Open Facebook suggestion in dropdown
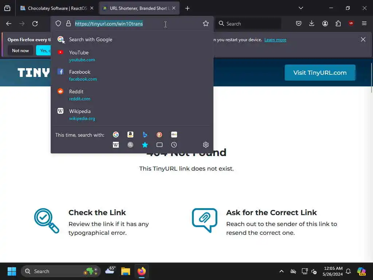The height and width of the screenshot is (280, 373). [x=132, y=75]
